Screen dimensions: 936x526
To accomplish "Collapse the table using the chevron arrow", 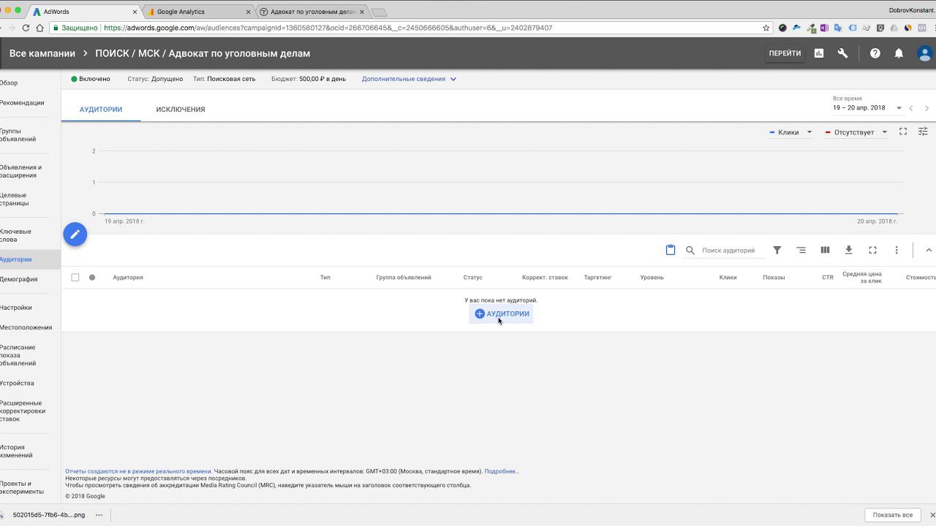I will pyautogui.click(x=929, y=250).
